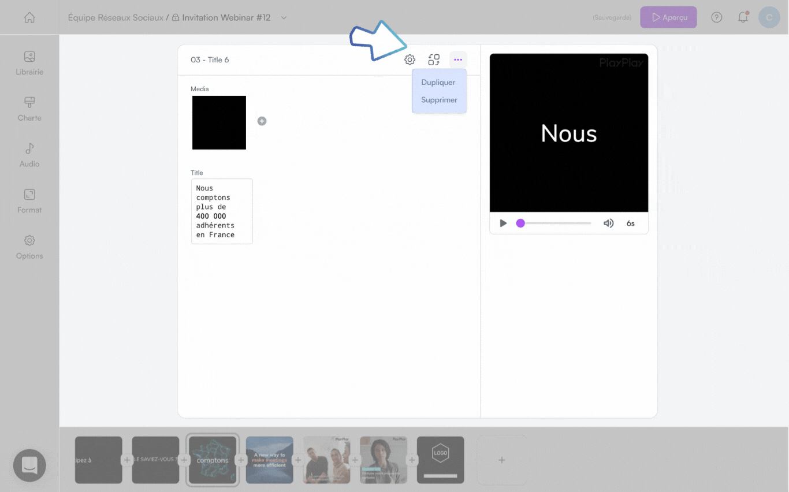The width and height of the screenshot is (789, 492).
Task: Open the chat support bubble
Action: 29,465
